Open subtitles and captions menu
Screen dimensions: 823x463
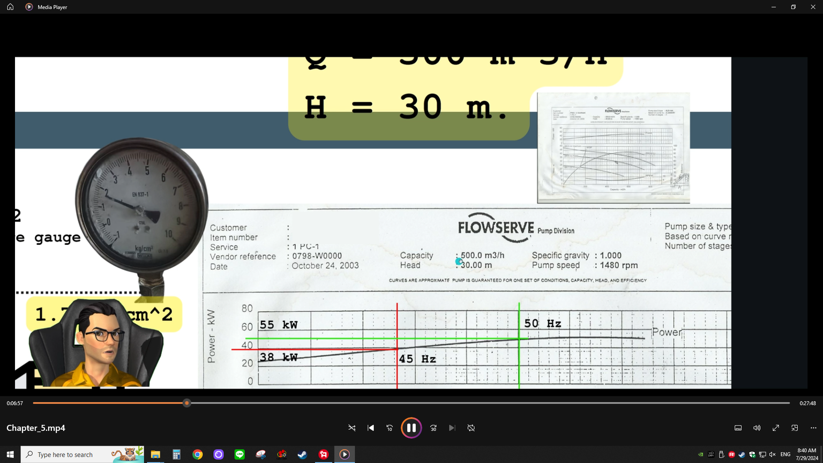coord(738,428)
